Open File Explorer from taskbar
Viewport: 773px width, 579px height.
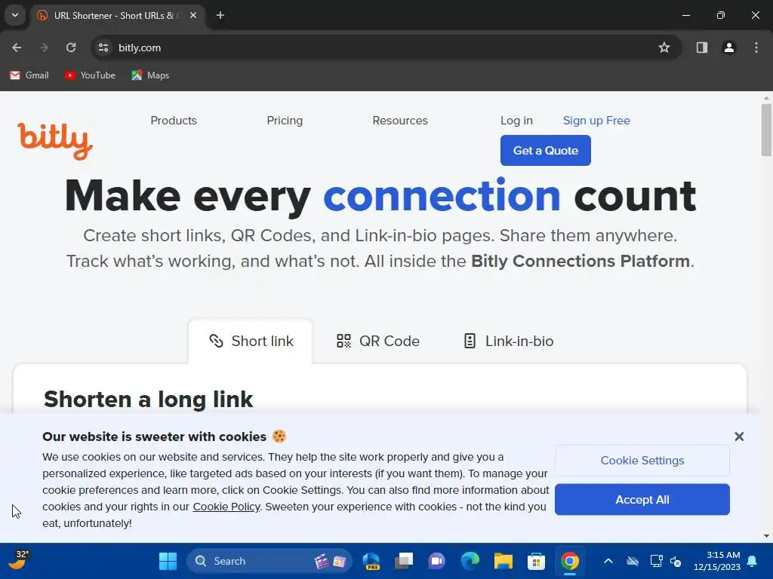504,561
